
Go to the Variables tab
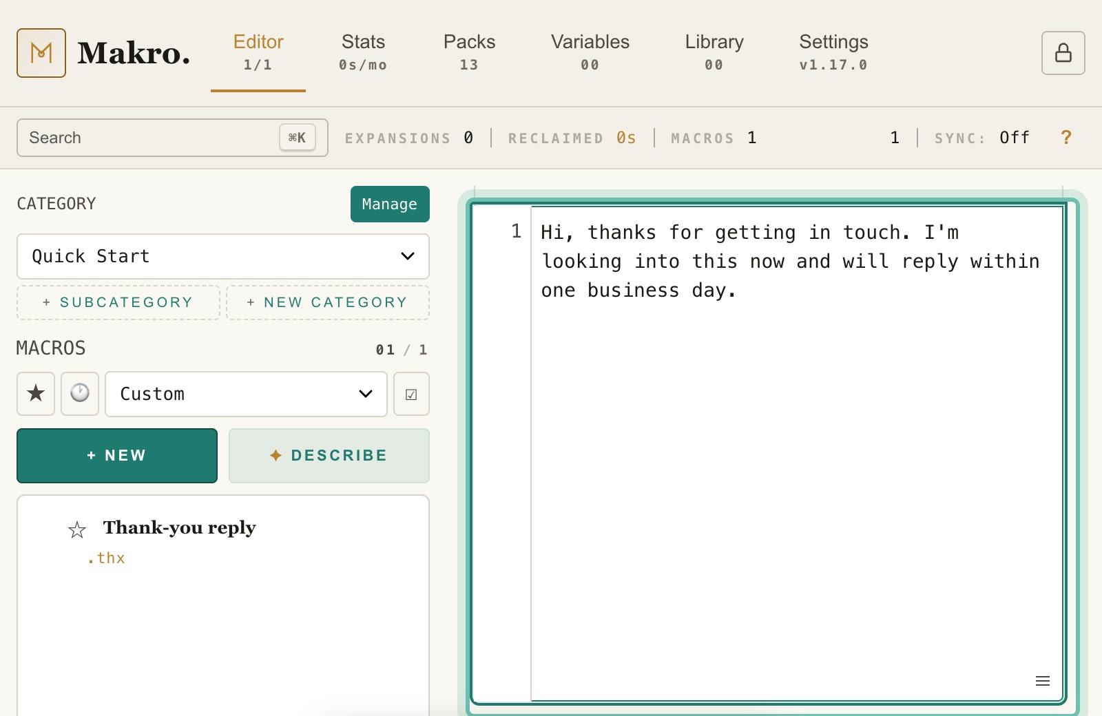click(590, 52)
